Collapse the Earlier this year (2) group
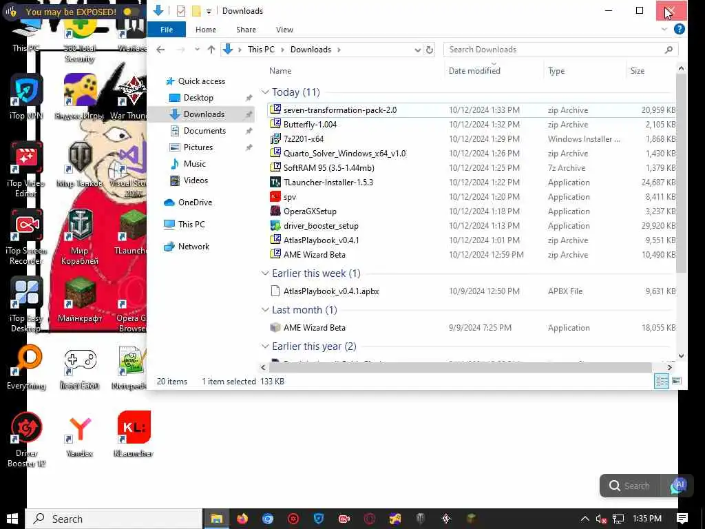The height and width of the screenshot is (529, 705). [265, 346]
